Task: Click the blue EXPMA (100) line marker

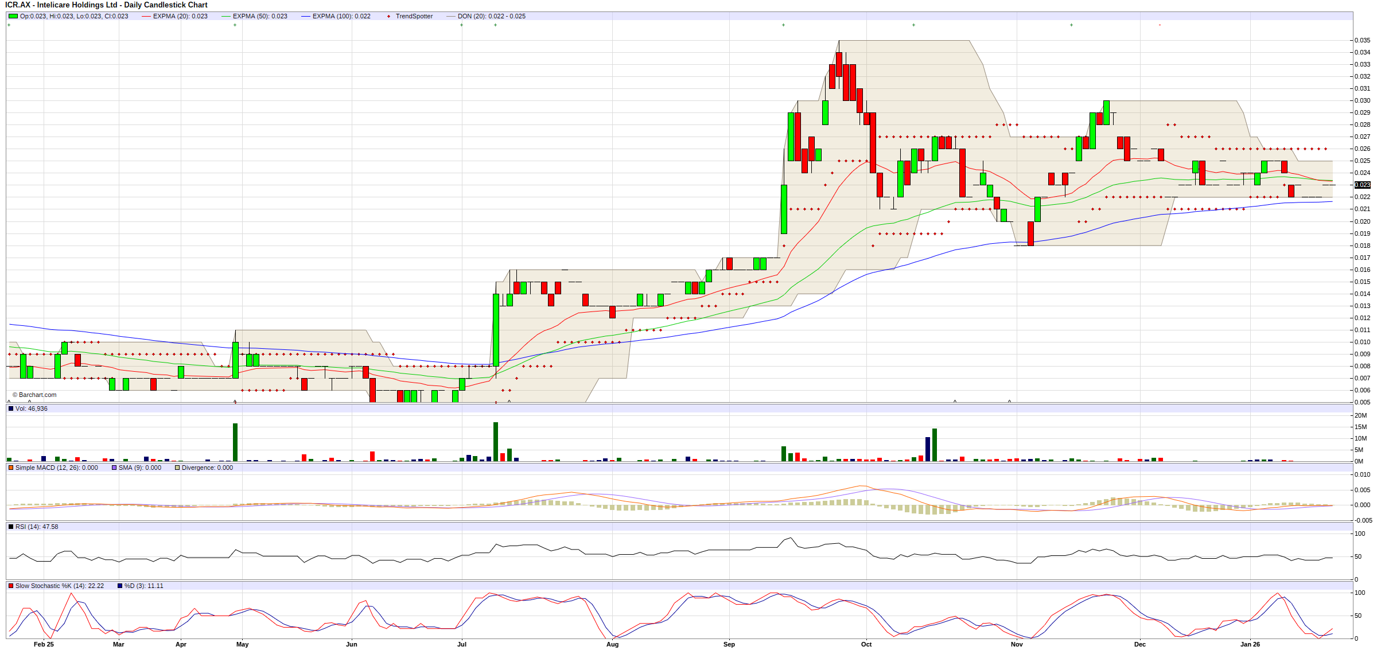Action: 306,16
